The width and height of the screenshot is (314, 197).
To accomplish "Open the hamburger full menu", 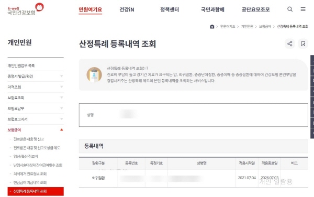I will [303, 9].
